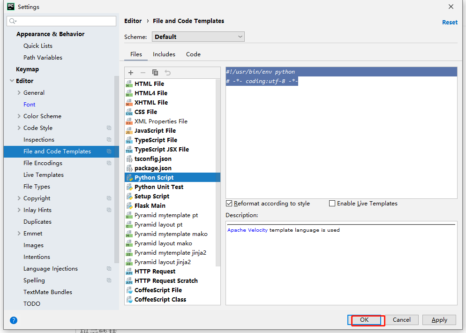
Task: Click the Cancel button
Action: (401, 320)
